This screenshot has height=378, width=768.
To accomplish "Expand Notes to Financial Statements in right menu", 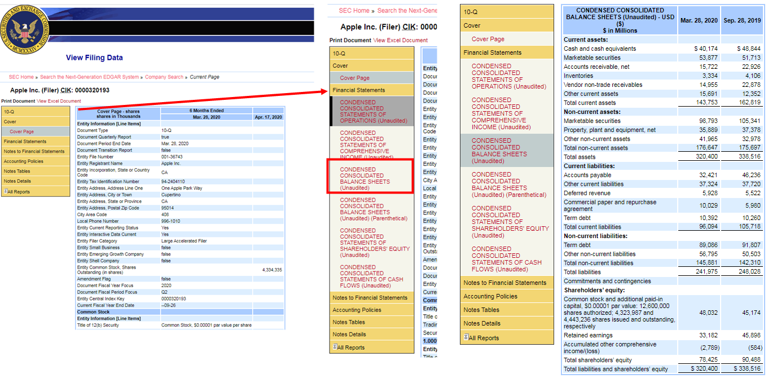I will [x=507, y=283].
